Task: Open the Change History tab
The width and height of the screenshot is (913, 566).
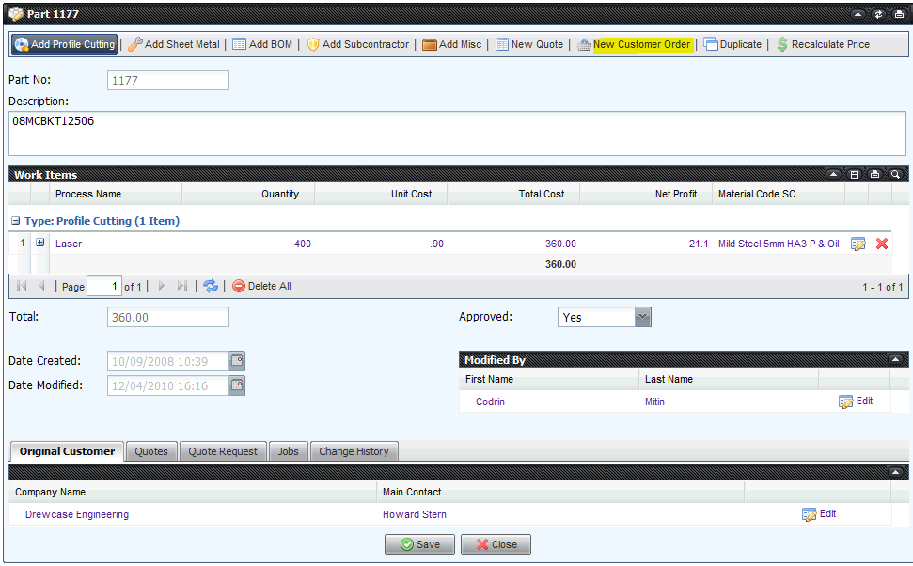Action: coord(354,451)
